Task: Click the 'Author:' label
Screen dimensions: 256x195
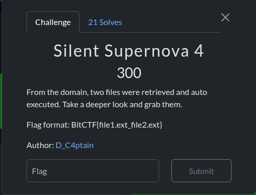Action: tap(40, 145)
